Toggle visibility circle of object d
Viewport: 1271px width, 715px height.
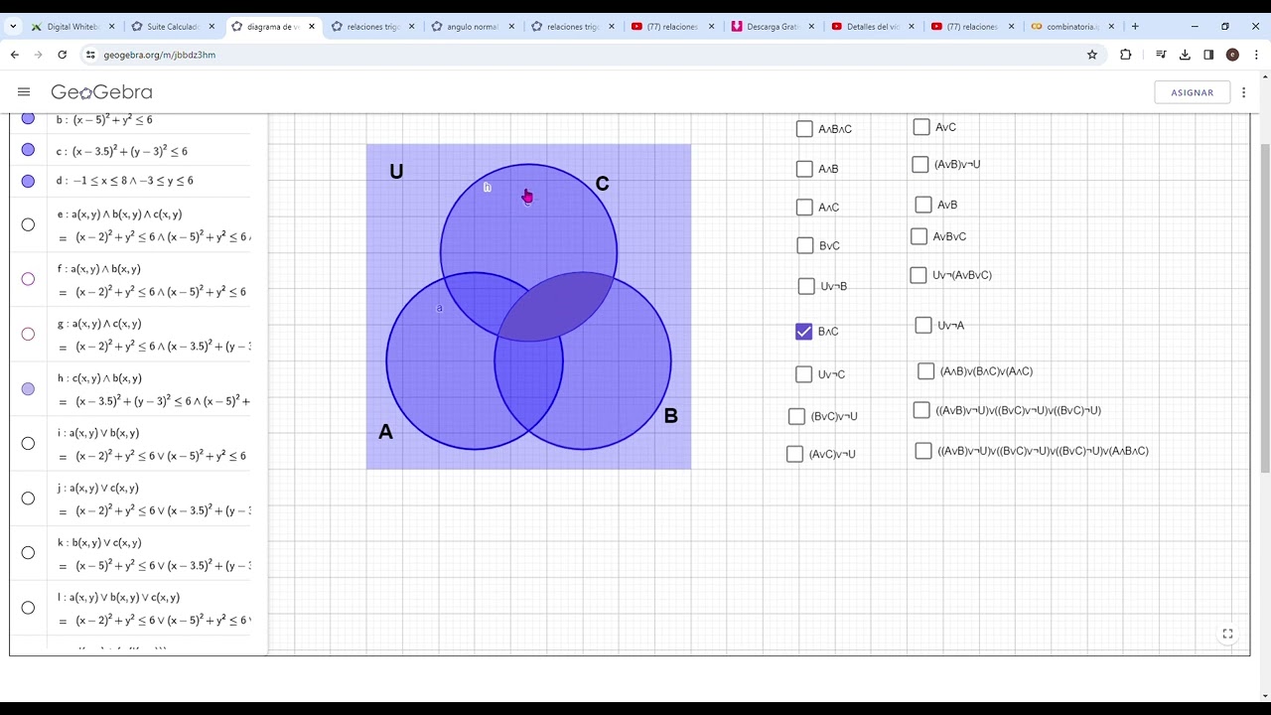tap(28, 181)
